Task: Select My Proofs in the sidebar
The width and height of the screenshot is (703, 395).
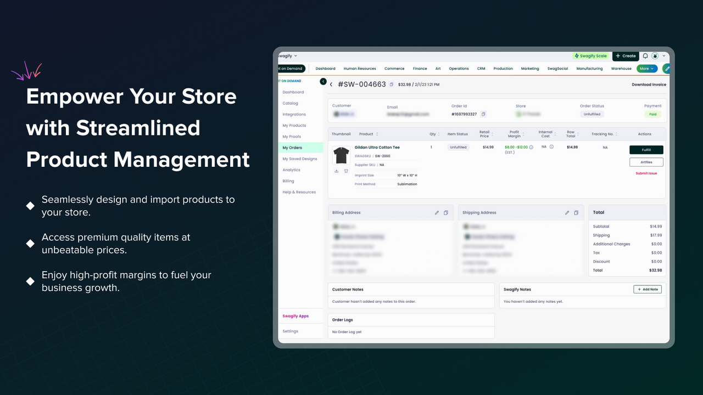Action: click(292, 137)
